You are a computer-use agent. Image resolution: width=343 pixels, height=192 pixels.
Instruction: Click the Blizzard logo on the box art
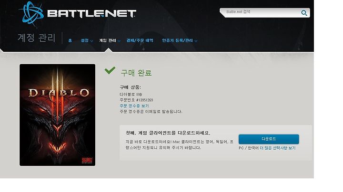87,160
